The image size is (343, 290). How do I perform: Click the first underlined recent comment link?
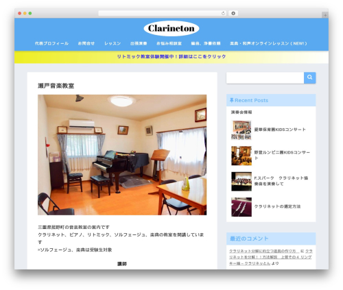pos(264,251)
